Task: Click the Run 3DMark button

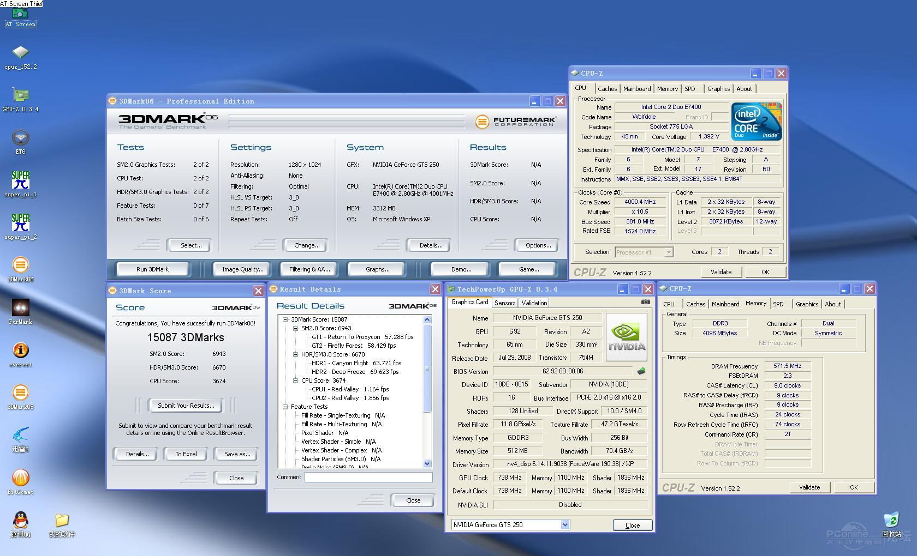Action: pyautogui.click(x=152, y=269)
